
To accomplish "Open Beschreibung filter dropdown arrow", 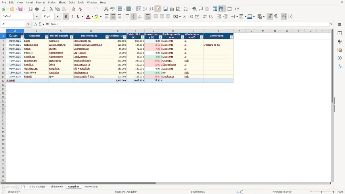I will (107, 37).
